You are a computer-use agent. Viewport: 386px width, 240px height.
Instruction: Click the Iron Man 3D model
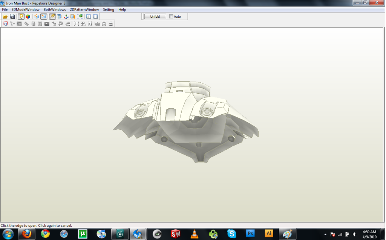click(x=185, y=120)
